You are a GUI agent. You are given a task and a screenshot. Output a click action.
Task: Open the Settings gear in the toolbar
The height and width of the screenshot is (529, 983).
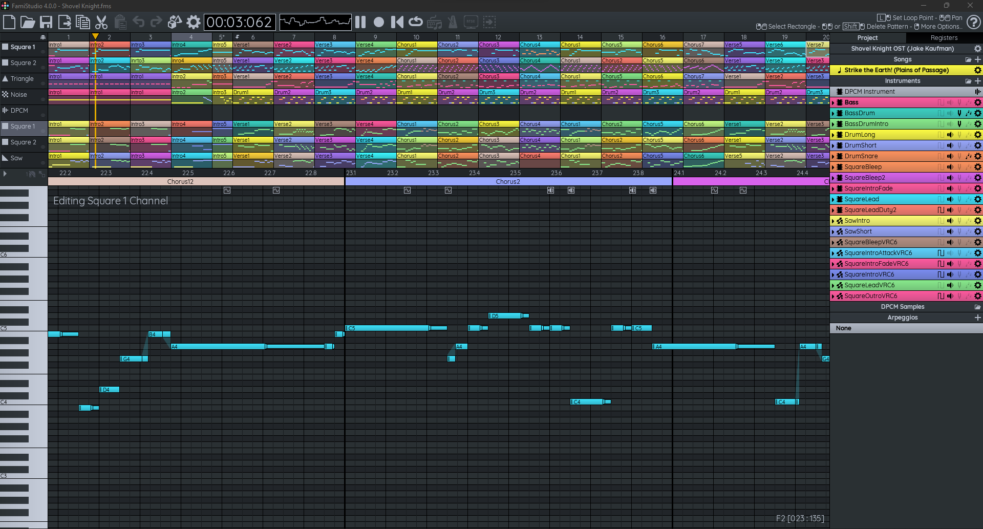tap(193, 22)
